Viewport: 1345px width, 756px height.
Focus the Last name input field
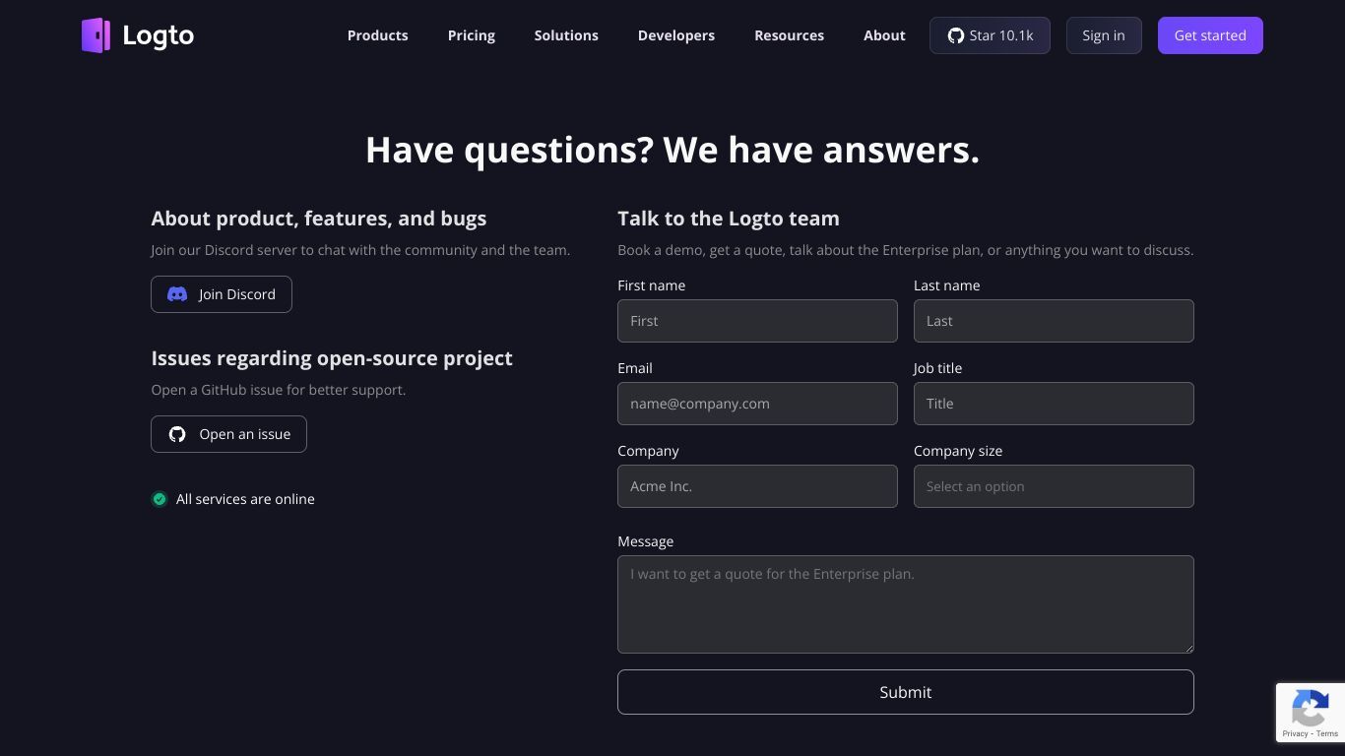point(1054,321)
